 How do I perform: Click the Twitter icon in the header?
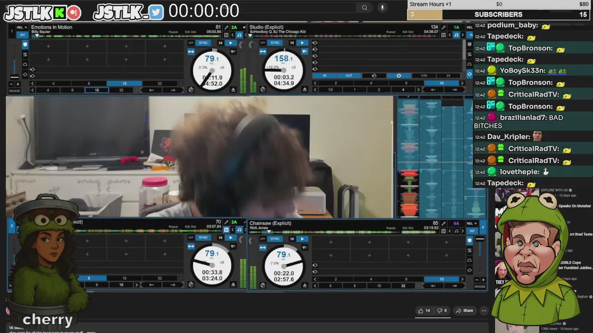click(157, 12)
